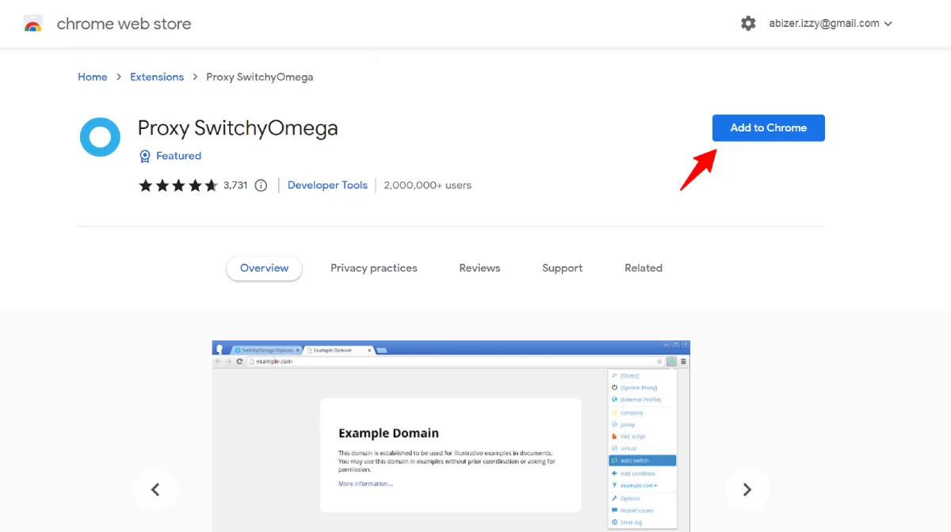Select the Overview tab
This screenshot has height=532, width=951.
264,268
